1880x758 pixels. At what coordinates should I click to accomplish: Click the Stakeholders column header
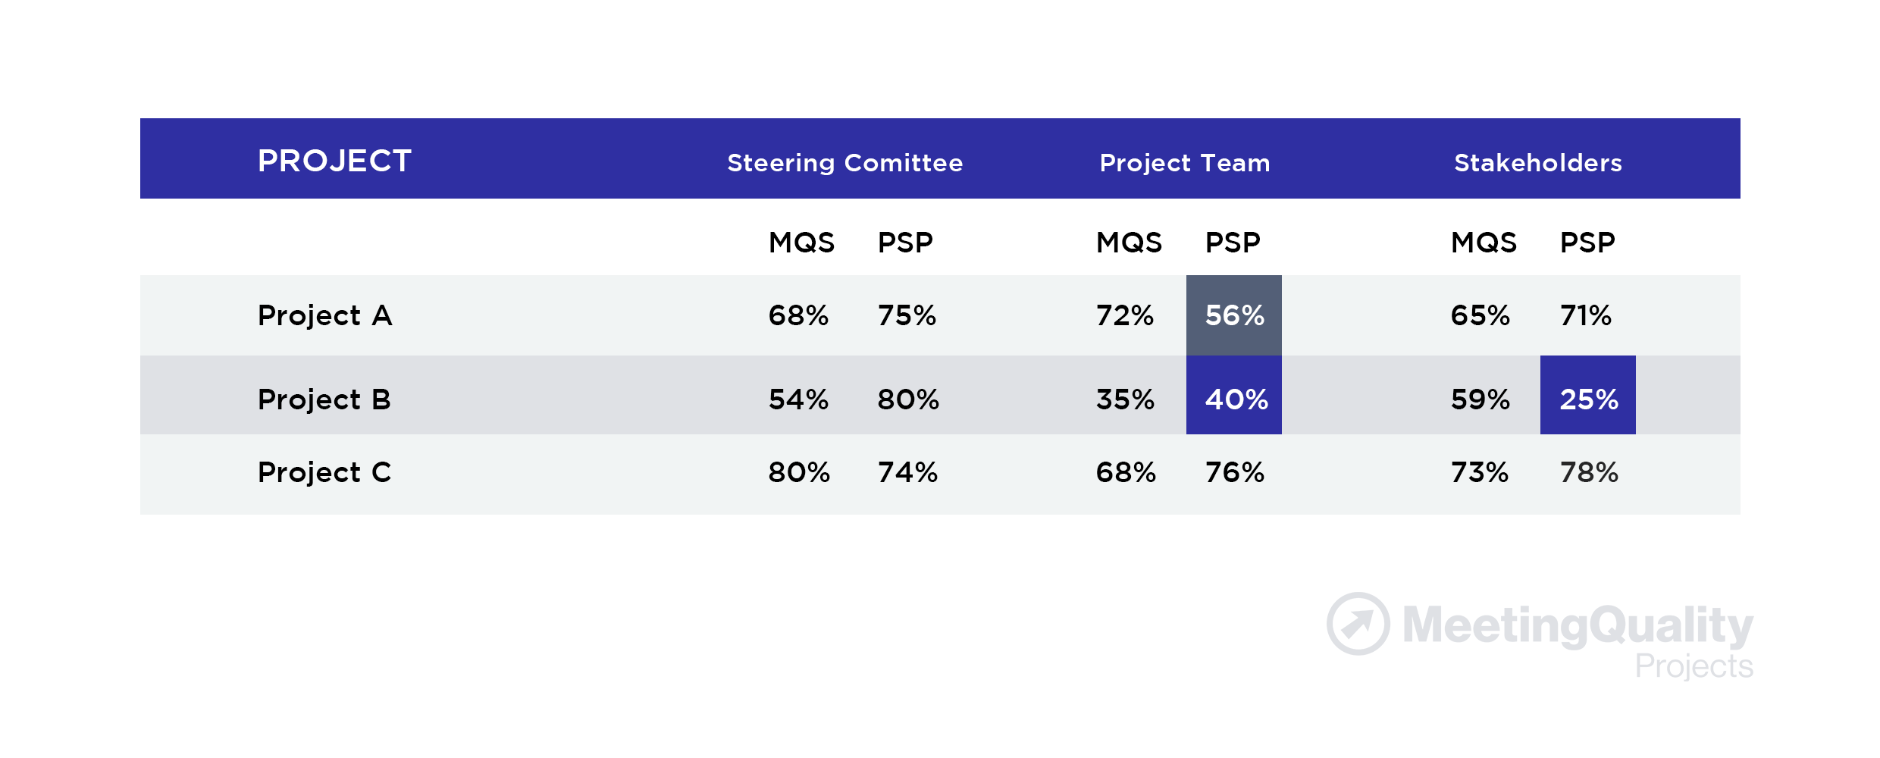[1537, 162]
